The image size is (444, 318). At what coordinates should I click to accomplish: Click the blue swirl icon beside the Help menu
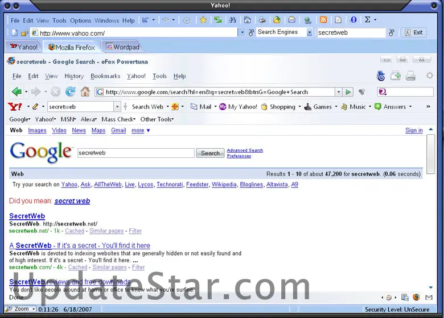[x=381, y=76]
